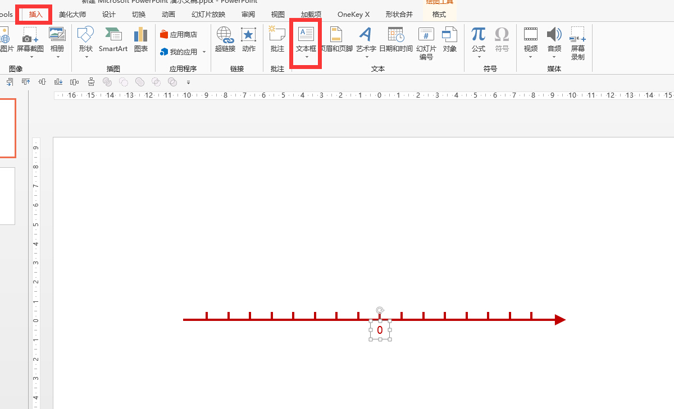Insert 日期和时间 date and time
This screenshot has height=409, width=674.
click(x=396, y=39)
